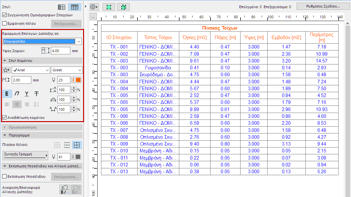Open favorite fonts star button
The image size is (351, 197).
[x=6, y=70]
